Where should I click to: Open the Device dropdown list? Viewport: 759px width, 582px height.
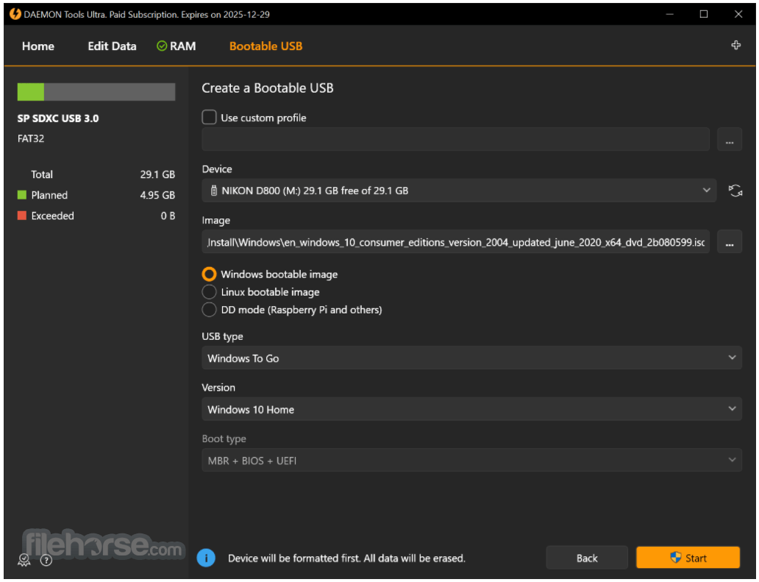(459, 191)
